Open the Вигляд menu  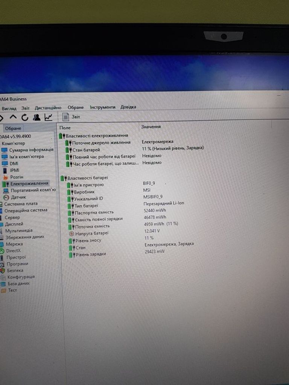(9, 108)
